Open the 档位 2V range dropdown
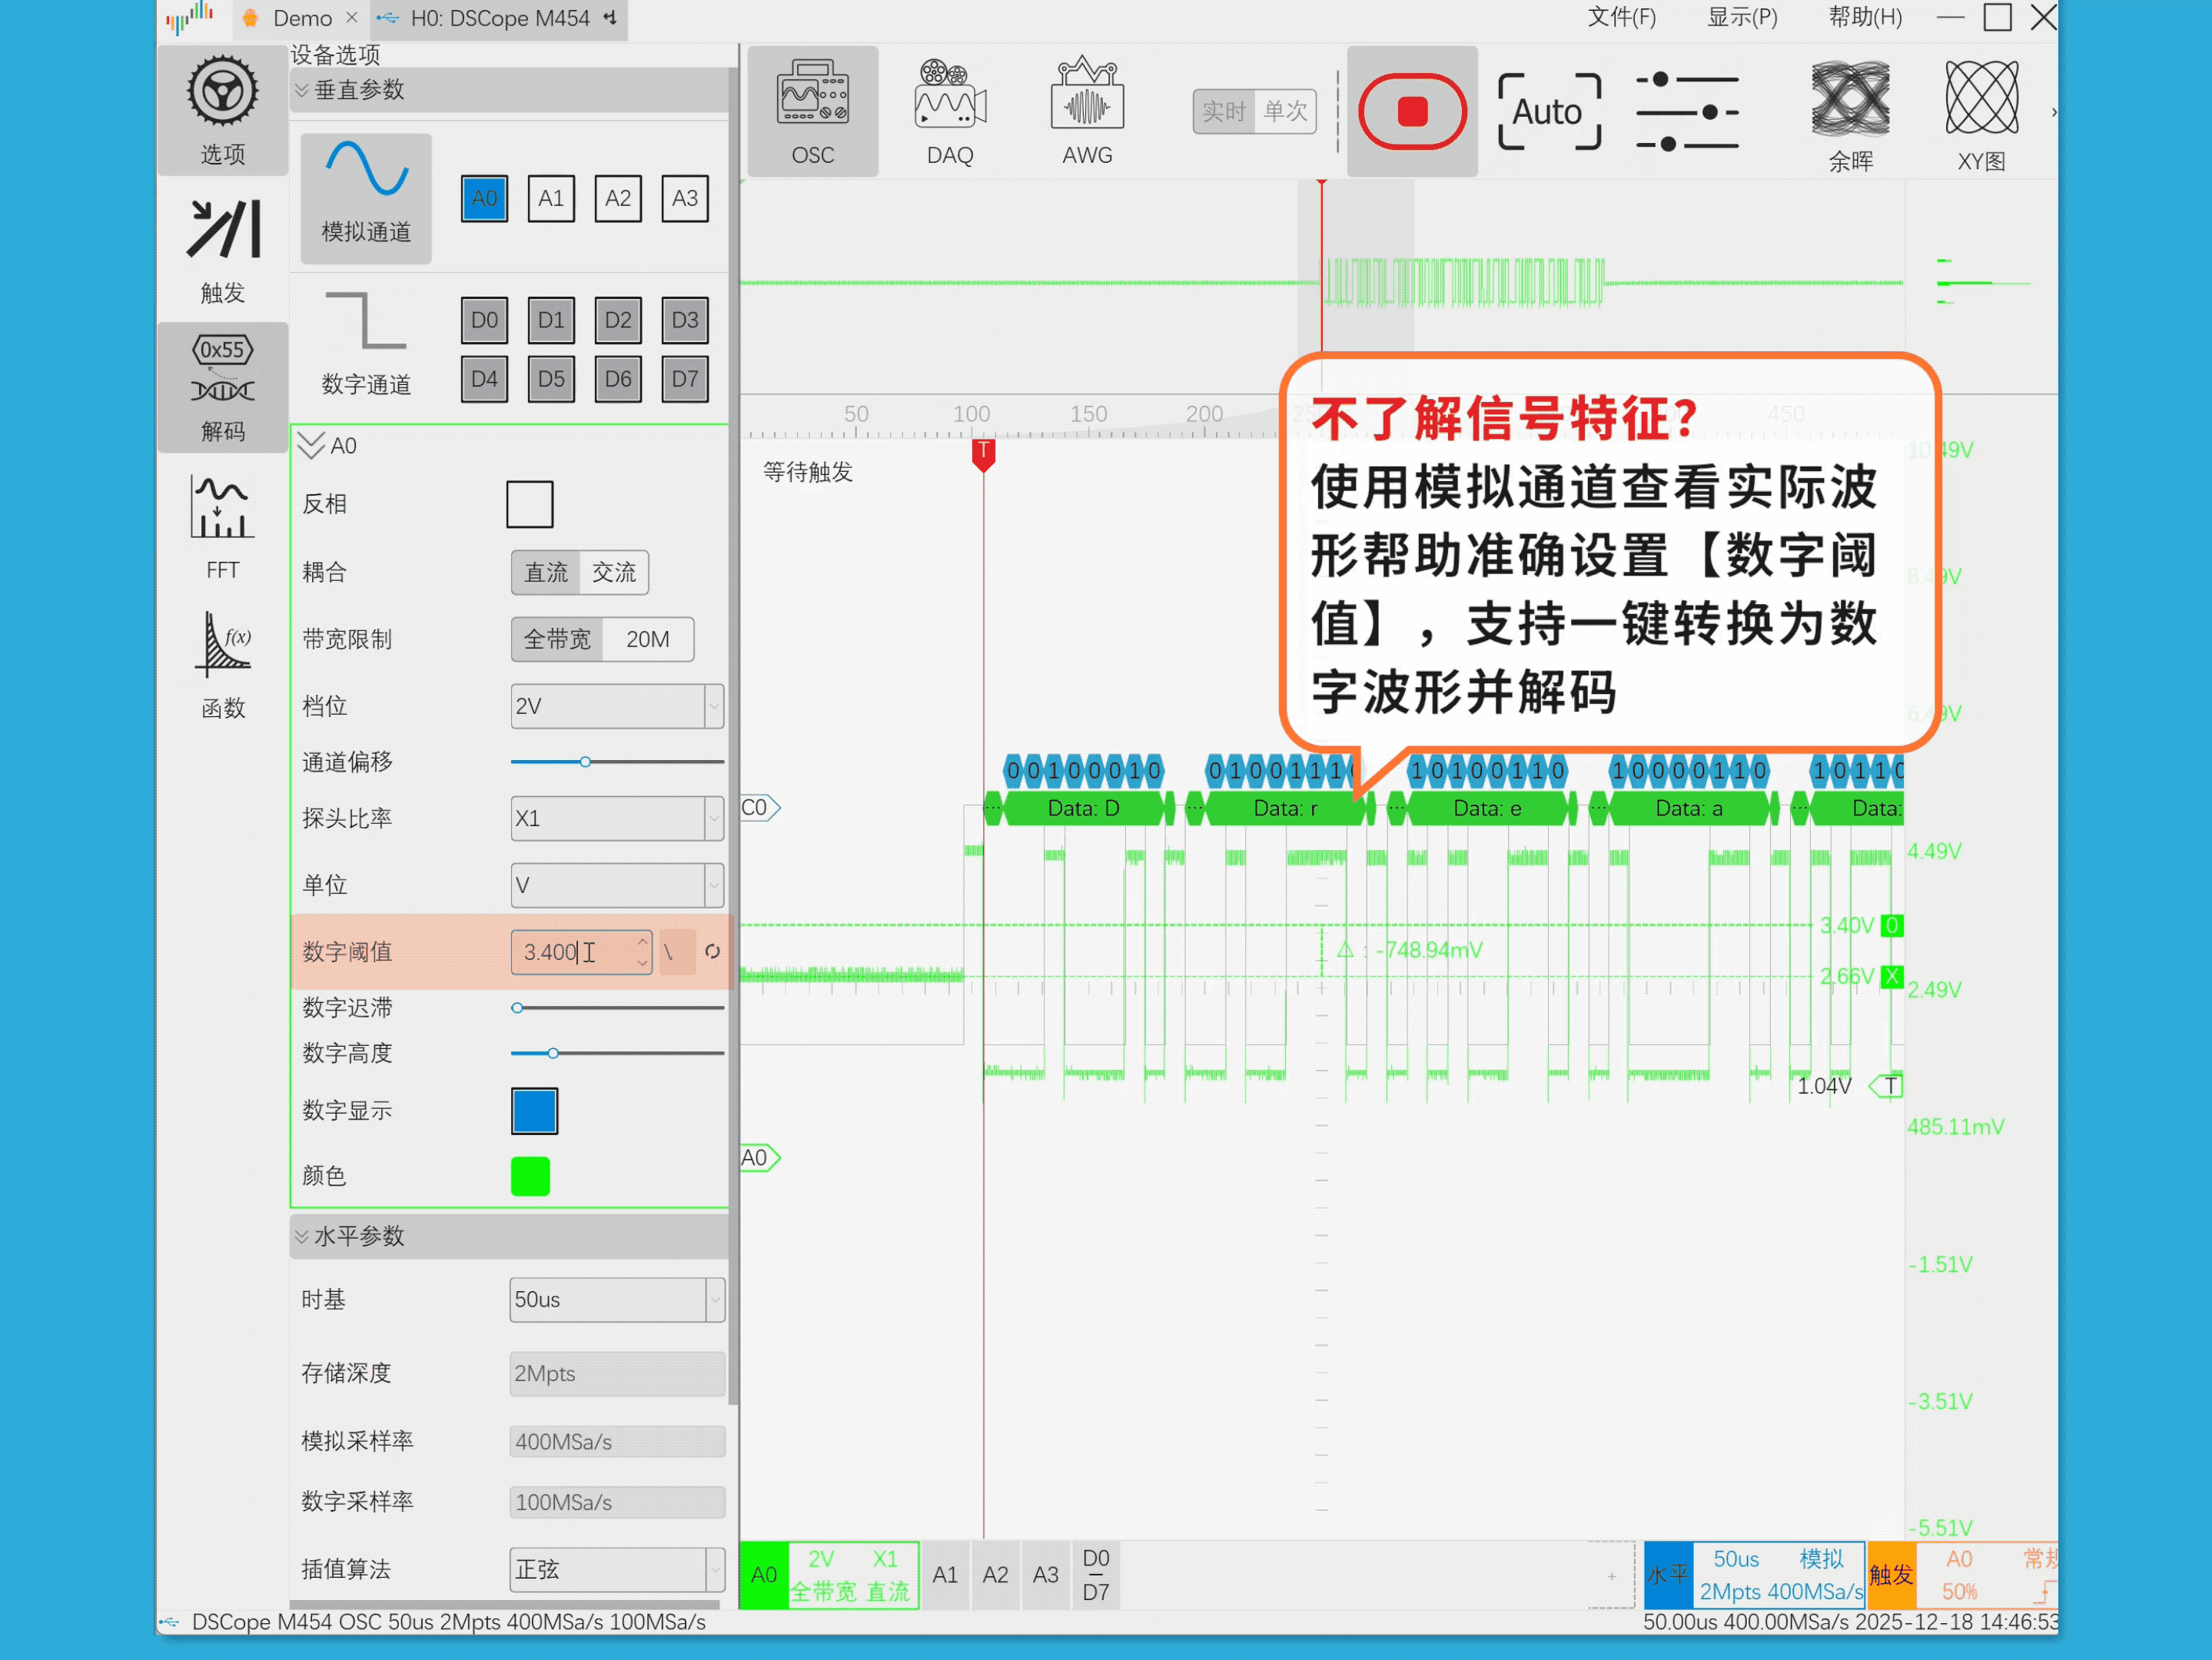 (616, 706)
